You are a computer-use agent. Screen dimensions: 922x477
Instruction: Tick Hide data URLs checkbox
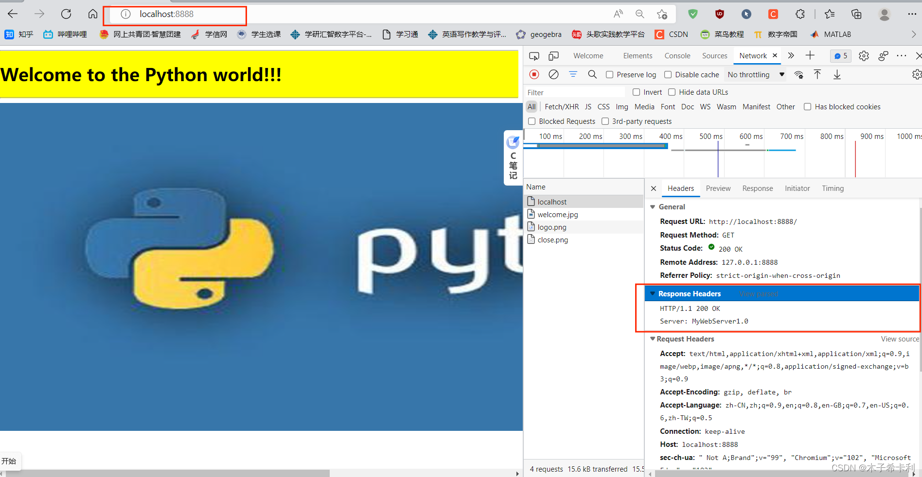[672, 92]
